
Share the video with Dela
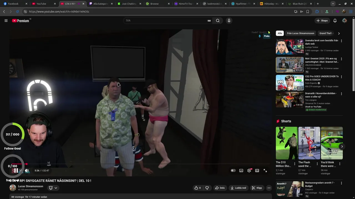tap(220, 188)
